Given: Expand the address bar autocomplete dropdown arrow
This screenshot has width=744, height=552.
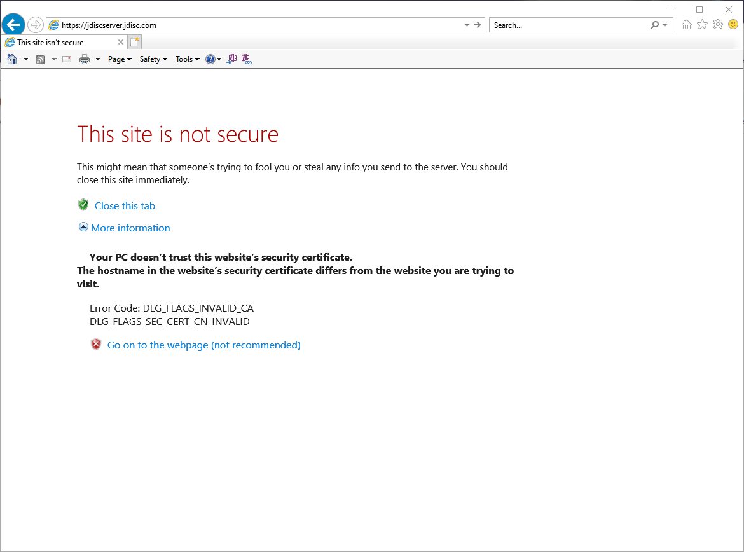Looking at the screenshot, I should pos(467,25).
